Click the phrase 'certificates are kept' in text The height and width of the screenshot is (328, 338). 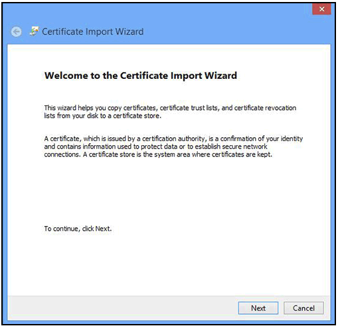point(242,154)
